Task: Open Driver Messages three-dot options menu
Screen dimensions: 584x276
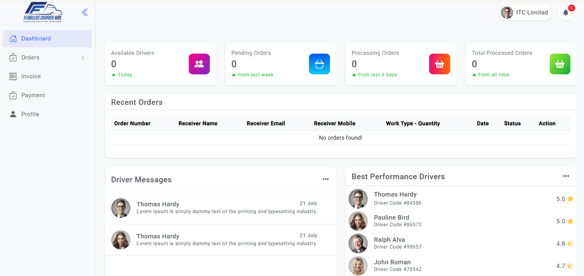Action: [x=326, y=179]
